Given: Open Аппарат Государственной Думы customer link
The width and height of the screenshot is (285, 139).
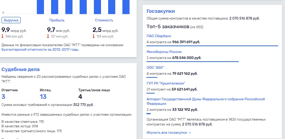Looking at the screenshot, I should (x=205, y=101).
